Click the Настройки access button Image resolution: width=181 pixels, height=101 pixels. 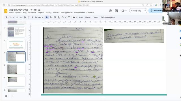click(156, 11)
